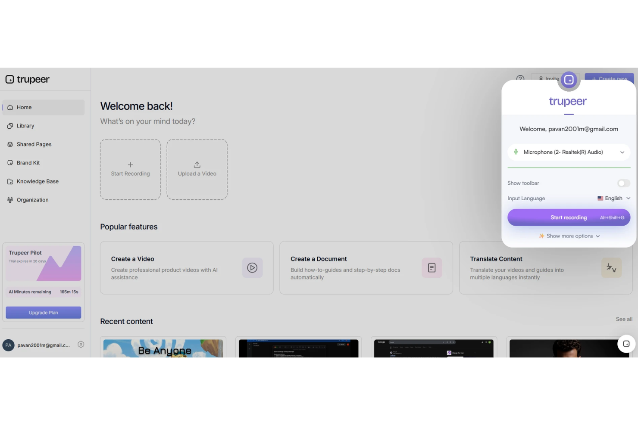Image resolution: width=638 pixels, height=425 pixels.
Task: Click the Library stack icon
Action: (x=10, y=126)
